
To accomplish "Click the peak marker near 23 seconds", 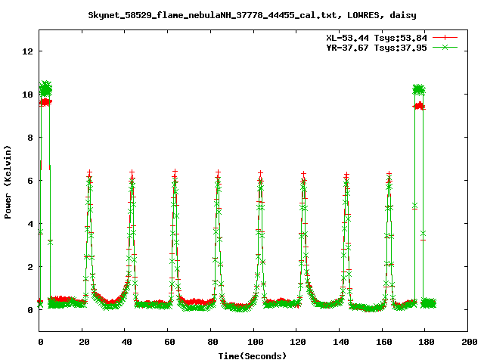I will point(89,172).
